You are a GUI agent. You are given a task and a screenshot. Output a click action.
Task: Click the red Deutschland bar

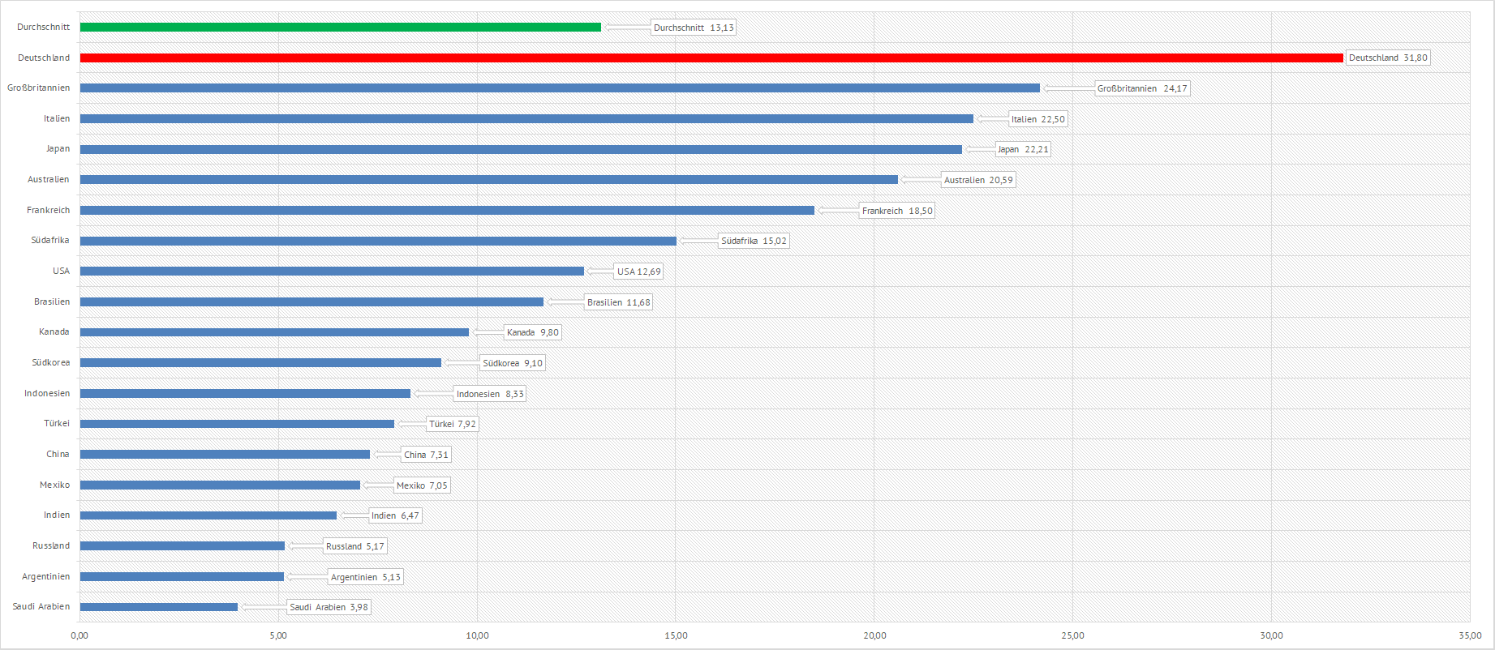(711, 58)
